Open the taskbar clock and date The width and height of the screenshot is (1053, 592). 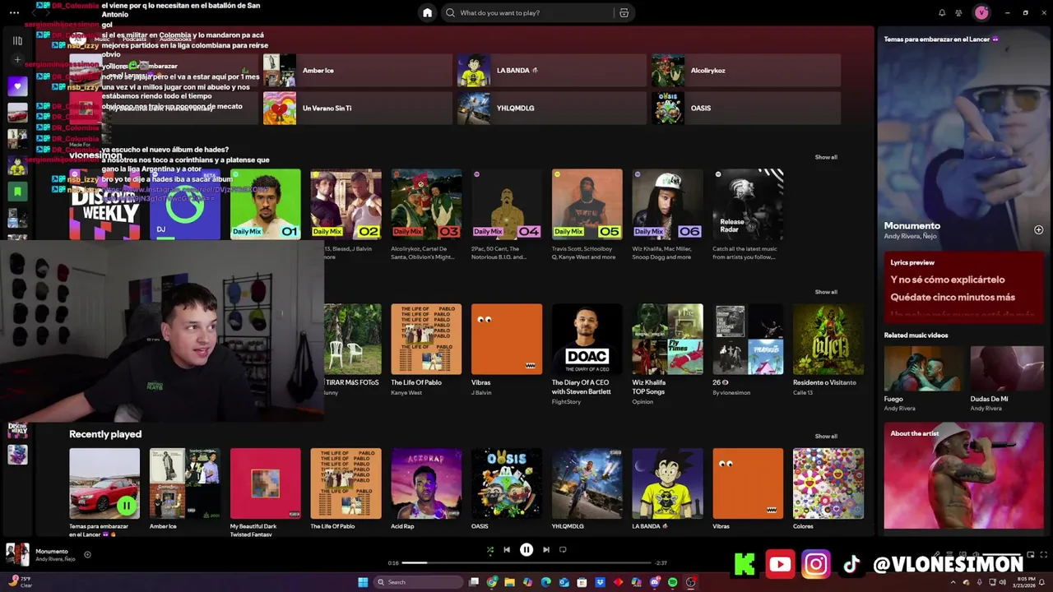click(x=1025, y=582)
